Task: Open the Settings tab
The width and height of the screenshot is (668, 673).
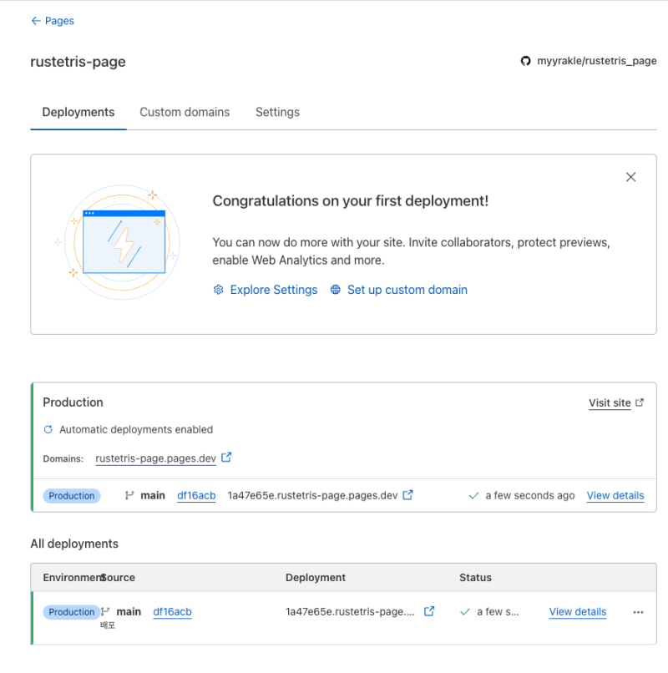Action: (x=277, y=112)
